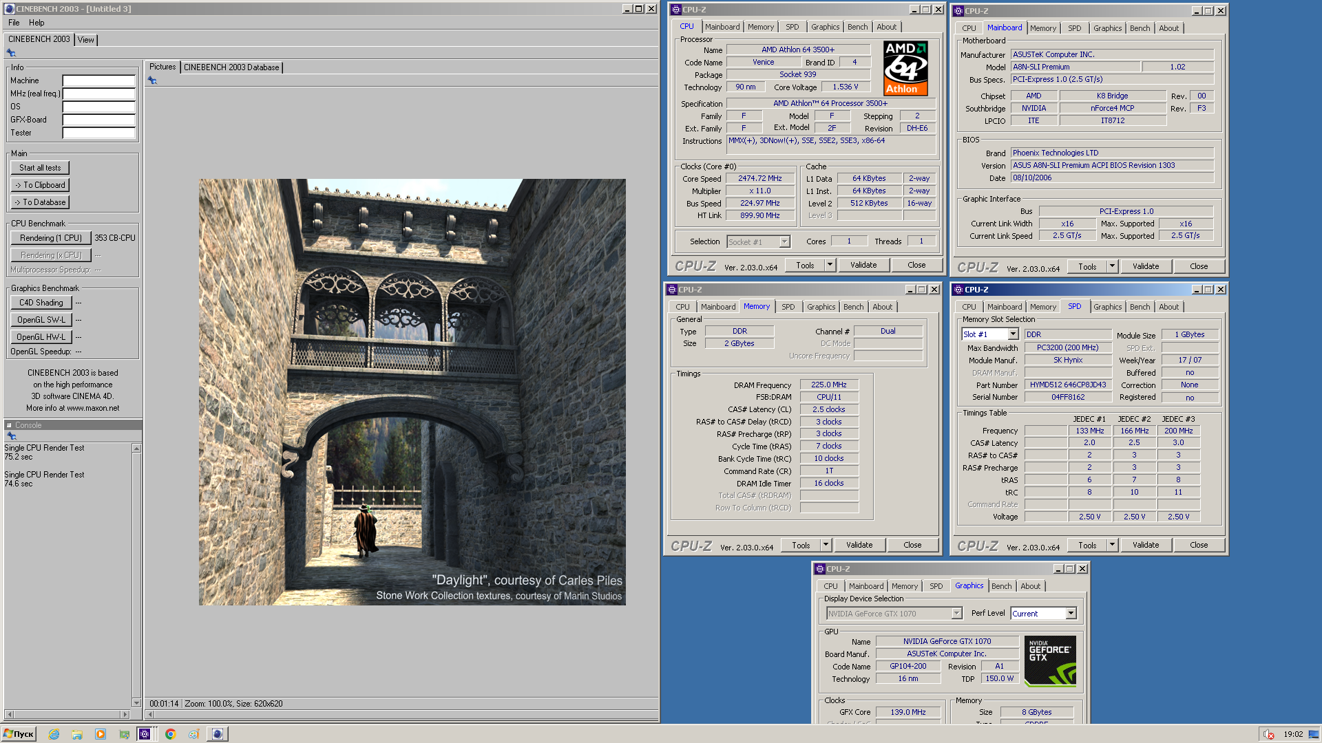The width and height of the screenshot is (1322, 743).
Task: Click Core Speed value '2474.72 MHz'
Action: coord(760,178)
